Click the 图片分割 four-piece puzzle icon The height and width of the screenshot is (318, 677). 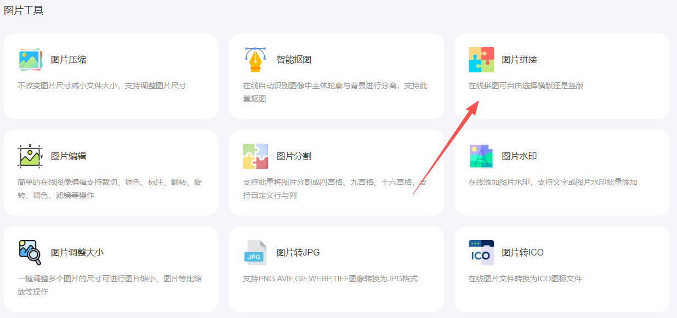255,156
